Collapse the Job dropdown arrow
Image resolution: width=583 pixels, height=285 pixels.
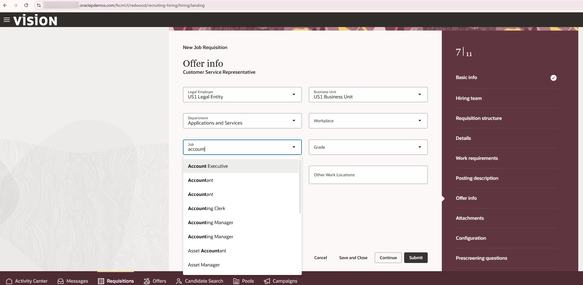click(x=294, y=147)
